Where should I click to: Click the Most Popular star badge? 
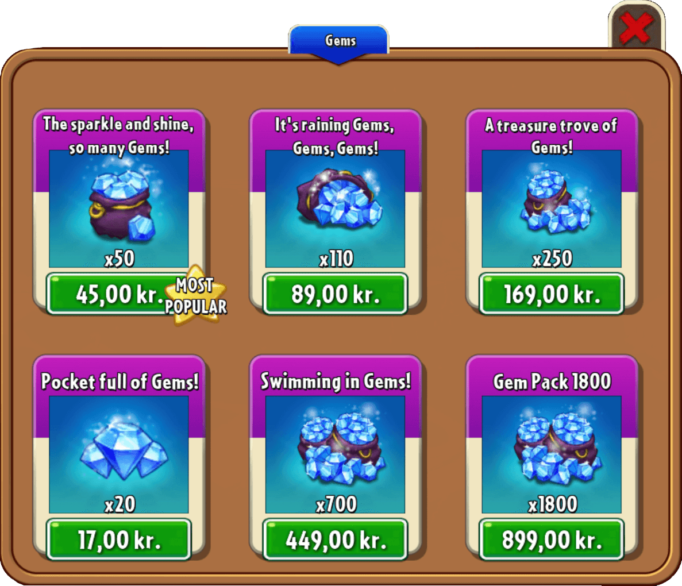click(196, 296)
